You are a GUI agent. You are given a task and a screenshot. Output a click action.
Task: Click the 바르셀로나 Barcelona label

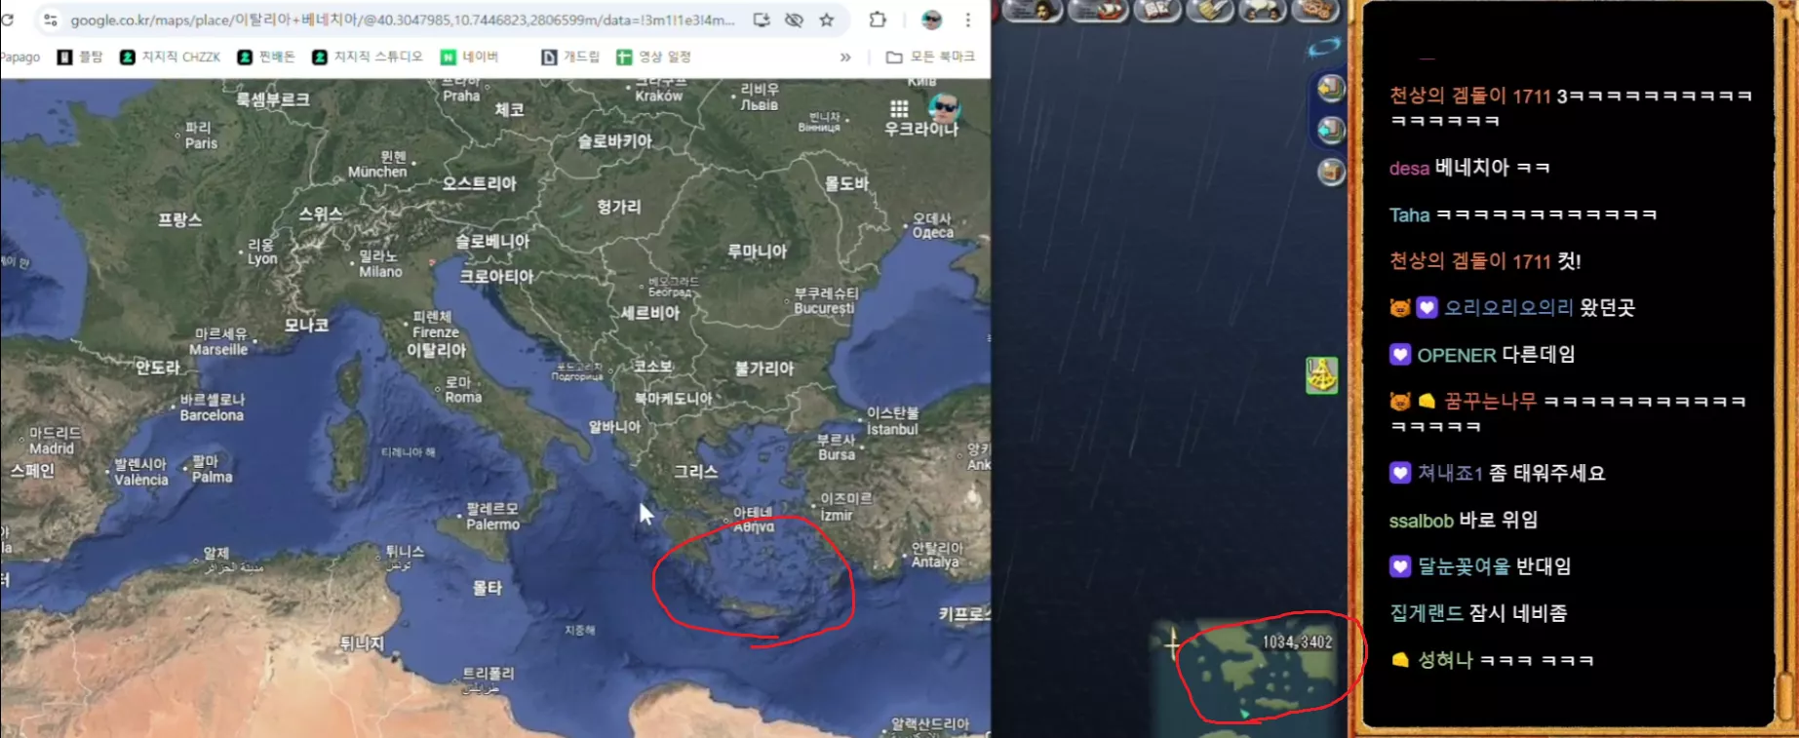(212, 408)
